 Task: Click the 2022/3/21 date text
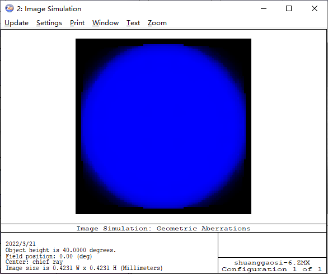point(21,244)
